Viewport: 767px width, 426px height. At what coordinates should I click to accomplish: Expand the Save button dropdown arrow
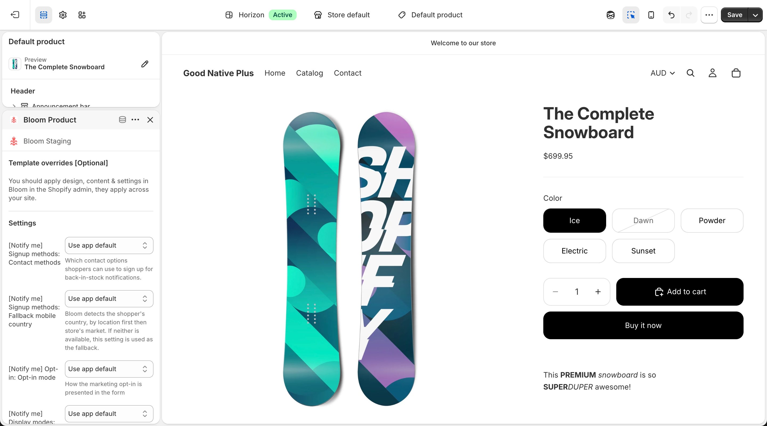755,15
